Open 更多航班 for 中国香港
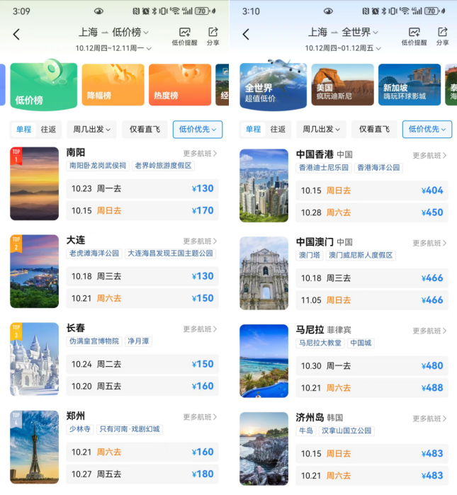 (429, 155)
